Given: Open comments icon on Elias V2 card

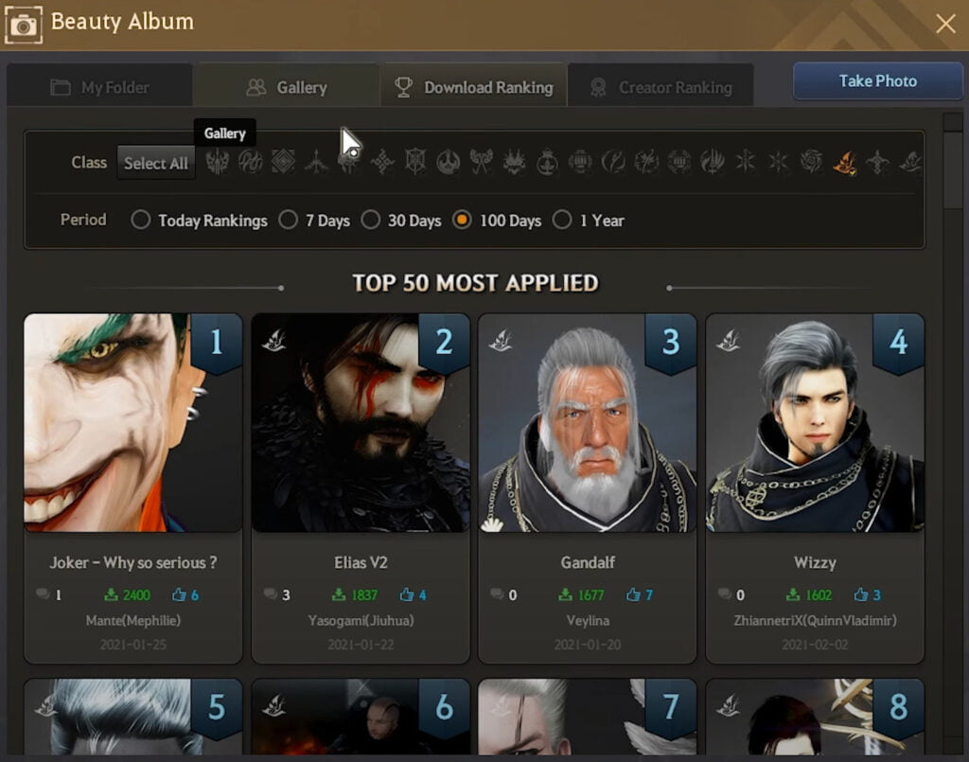Looking at the screenshot, I should (x=270, y=594).
